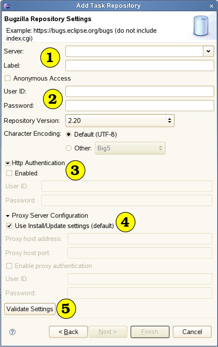Open the Server dropdown arrow
The width and height of the screenshot is (218, 347).
click(208, 51)
